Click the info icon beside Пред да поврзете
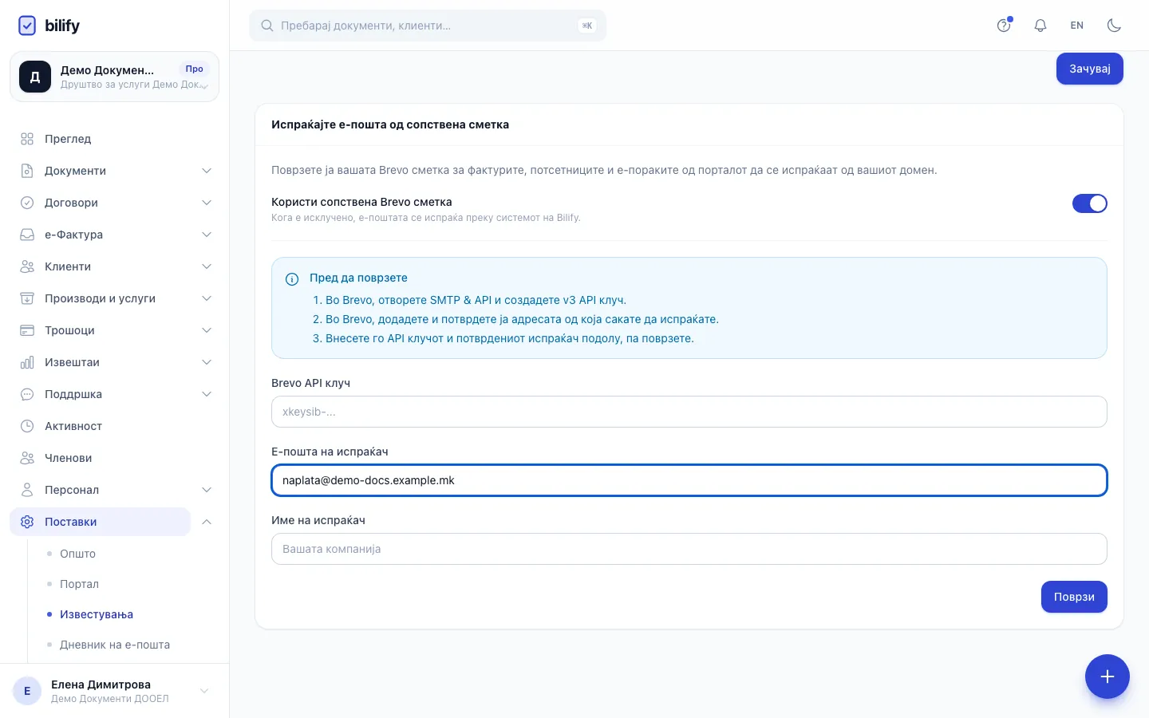Screen dimensions: 1149x718 292,279
